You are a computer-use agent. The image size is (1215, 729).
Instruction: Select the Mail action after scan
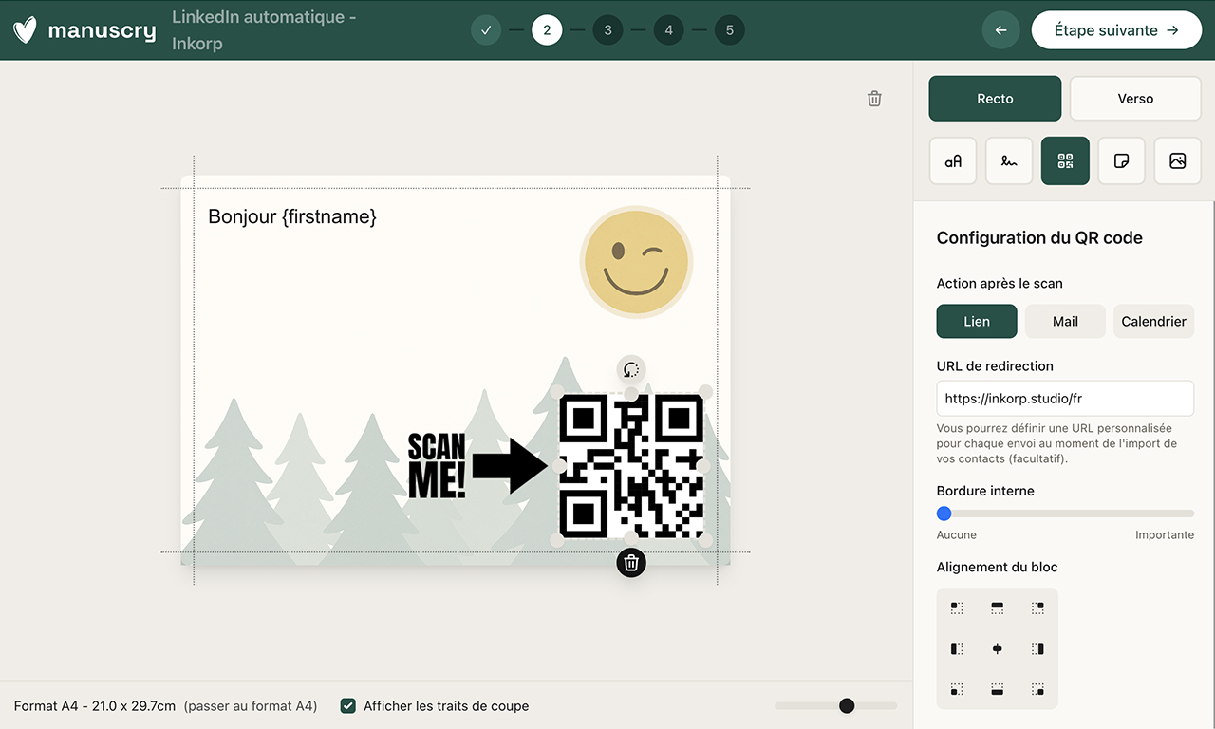coord(1064,321)
